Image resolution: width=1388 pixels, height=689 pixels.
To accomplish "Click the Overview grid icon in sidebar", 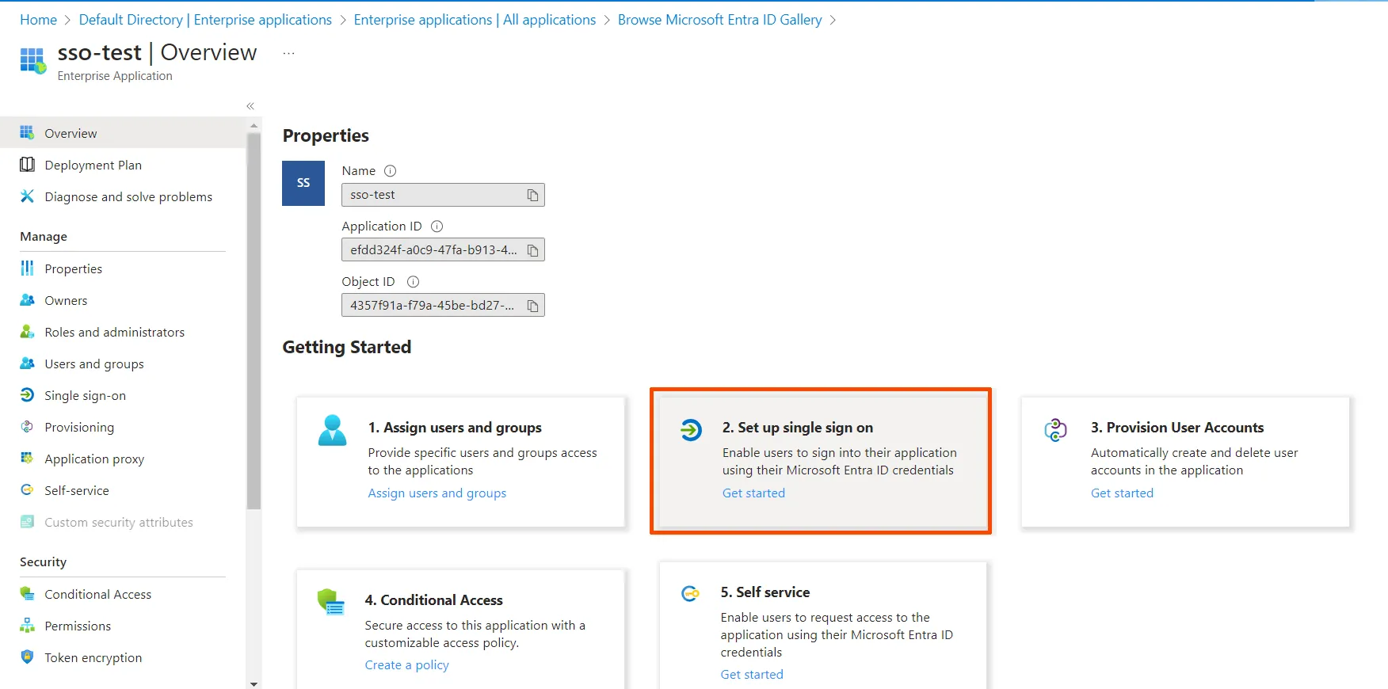I will pyautogui.click(x=27, y=132).
